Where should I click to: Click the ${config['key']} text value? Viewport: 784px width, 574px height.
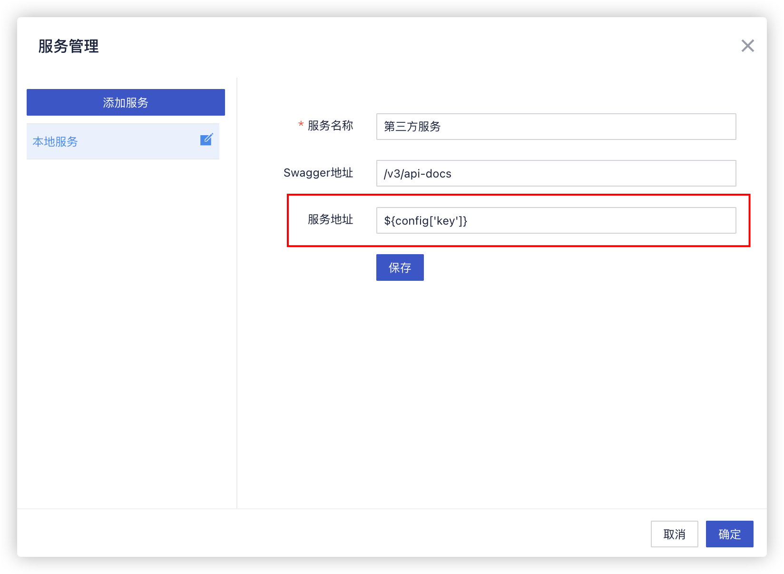[425, 221]
